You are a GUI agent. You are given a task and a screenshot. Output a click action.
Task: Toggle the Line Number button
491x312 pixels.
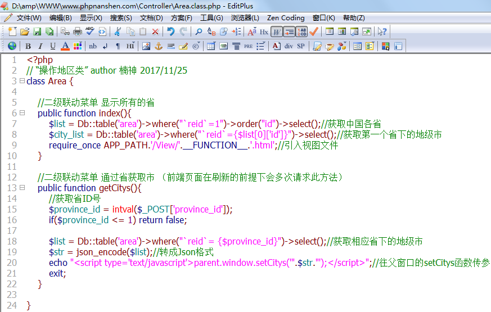coord(301,31)
